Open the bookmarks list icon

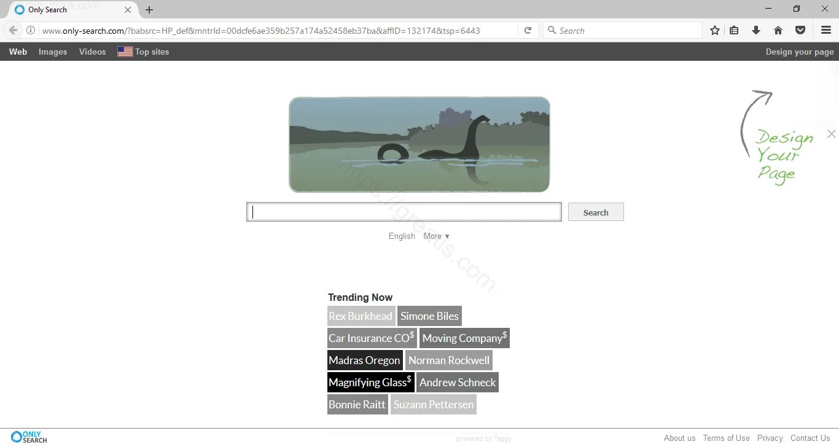(734, 30)
